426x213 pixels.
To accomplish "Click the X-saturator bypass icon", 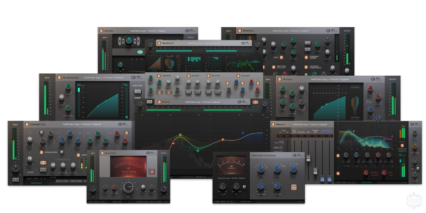I will point(102,153).
